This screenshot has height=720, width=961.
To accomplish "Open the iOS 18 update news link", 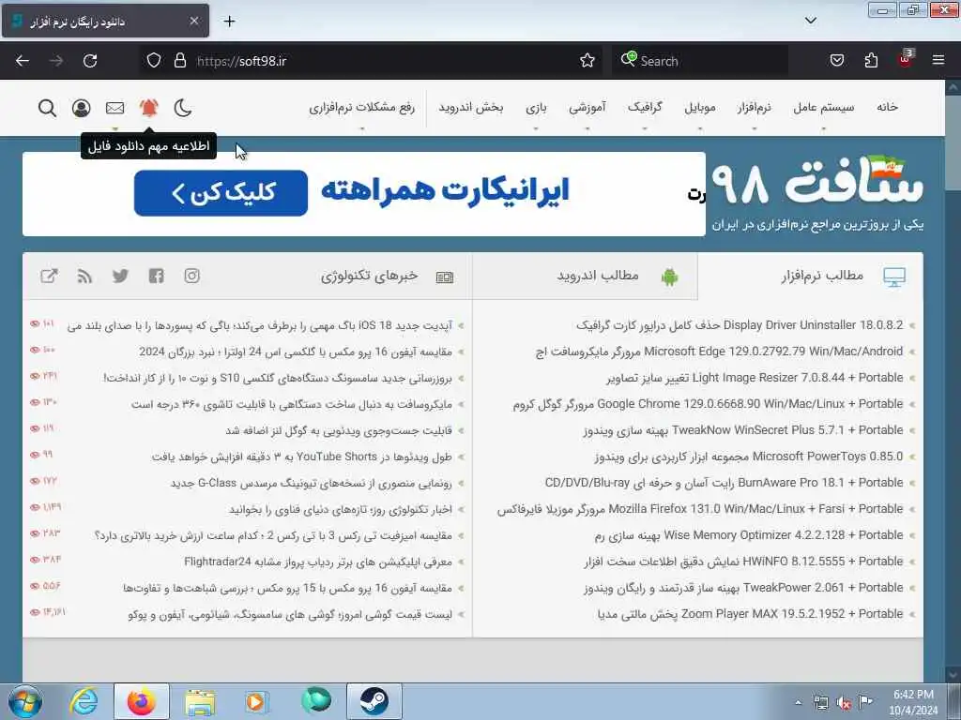I will coord(259,325).
